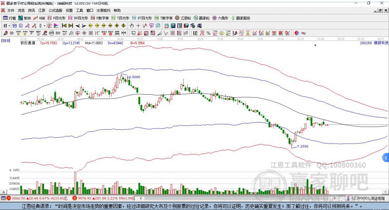Click the 极反通道 indicator label

coord(28,43)
